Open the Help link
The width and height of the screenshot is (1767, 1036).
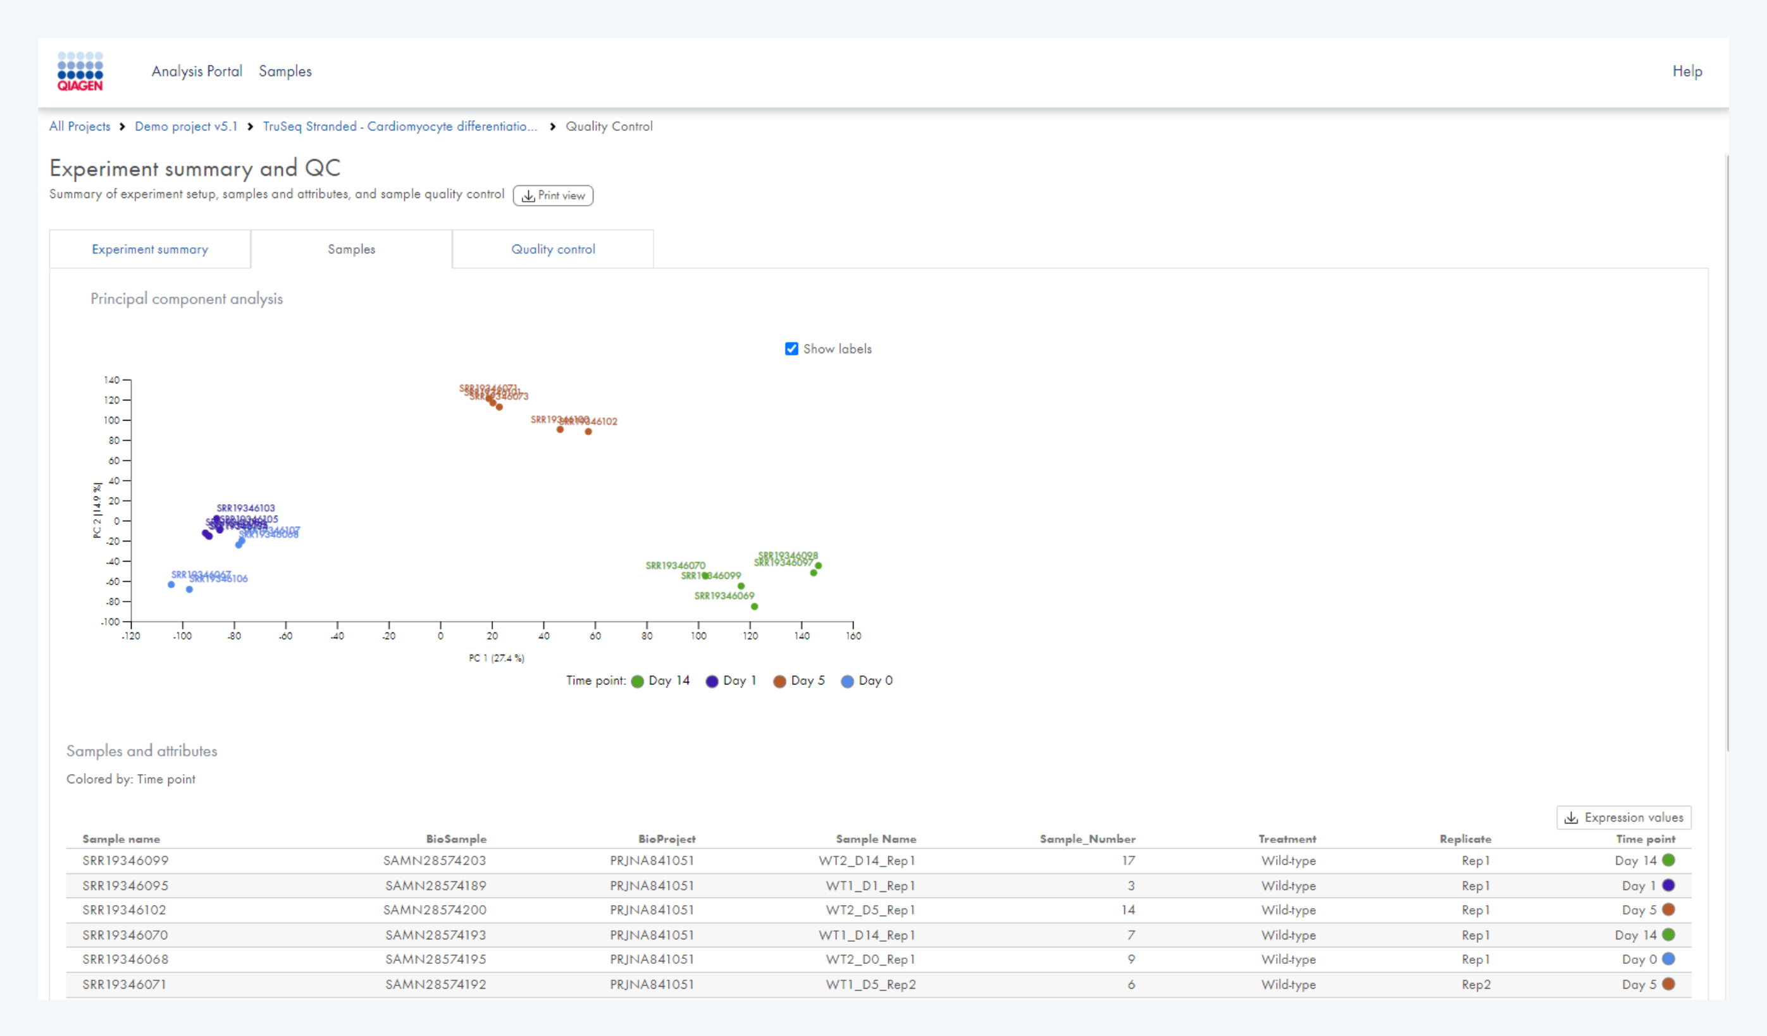1687,71
